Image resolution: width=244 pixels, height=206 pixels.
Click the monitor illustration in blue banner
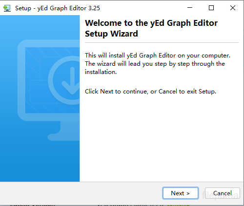[x=49, y=90]
